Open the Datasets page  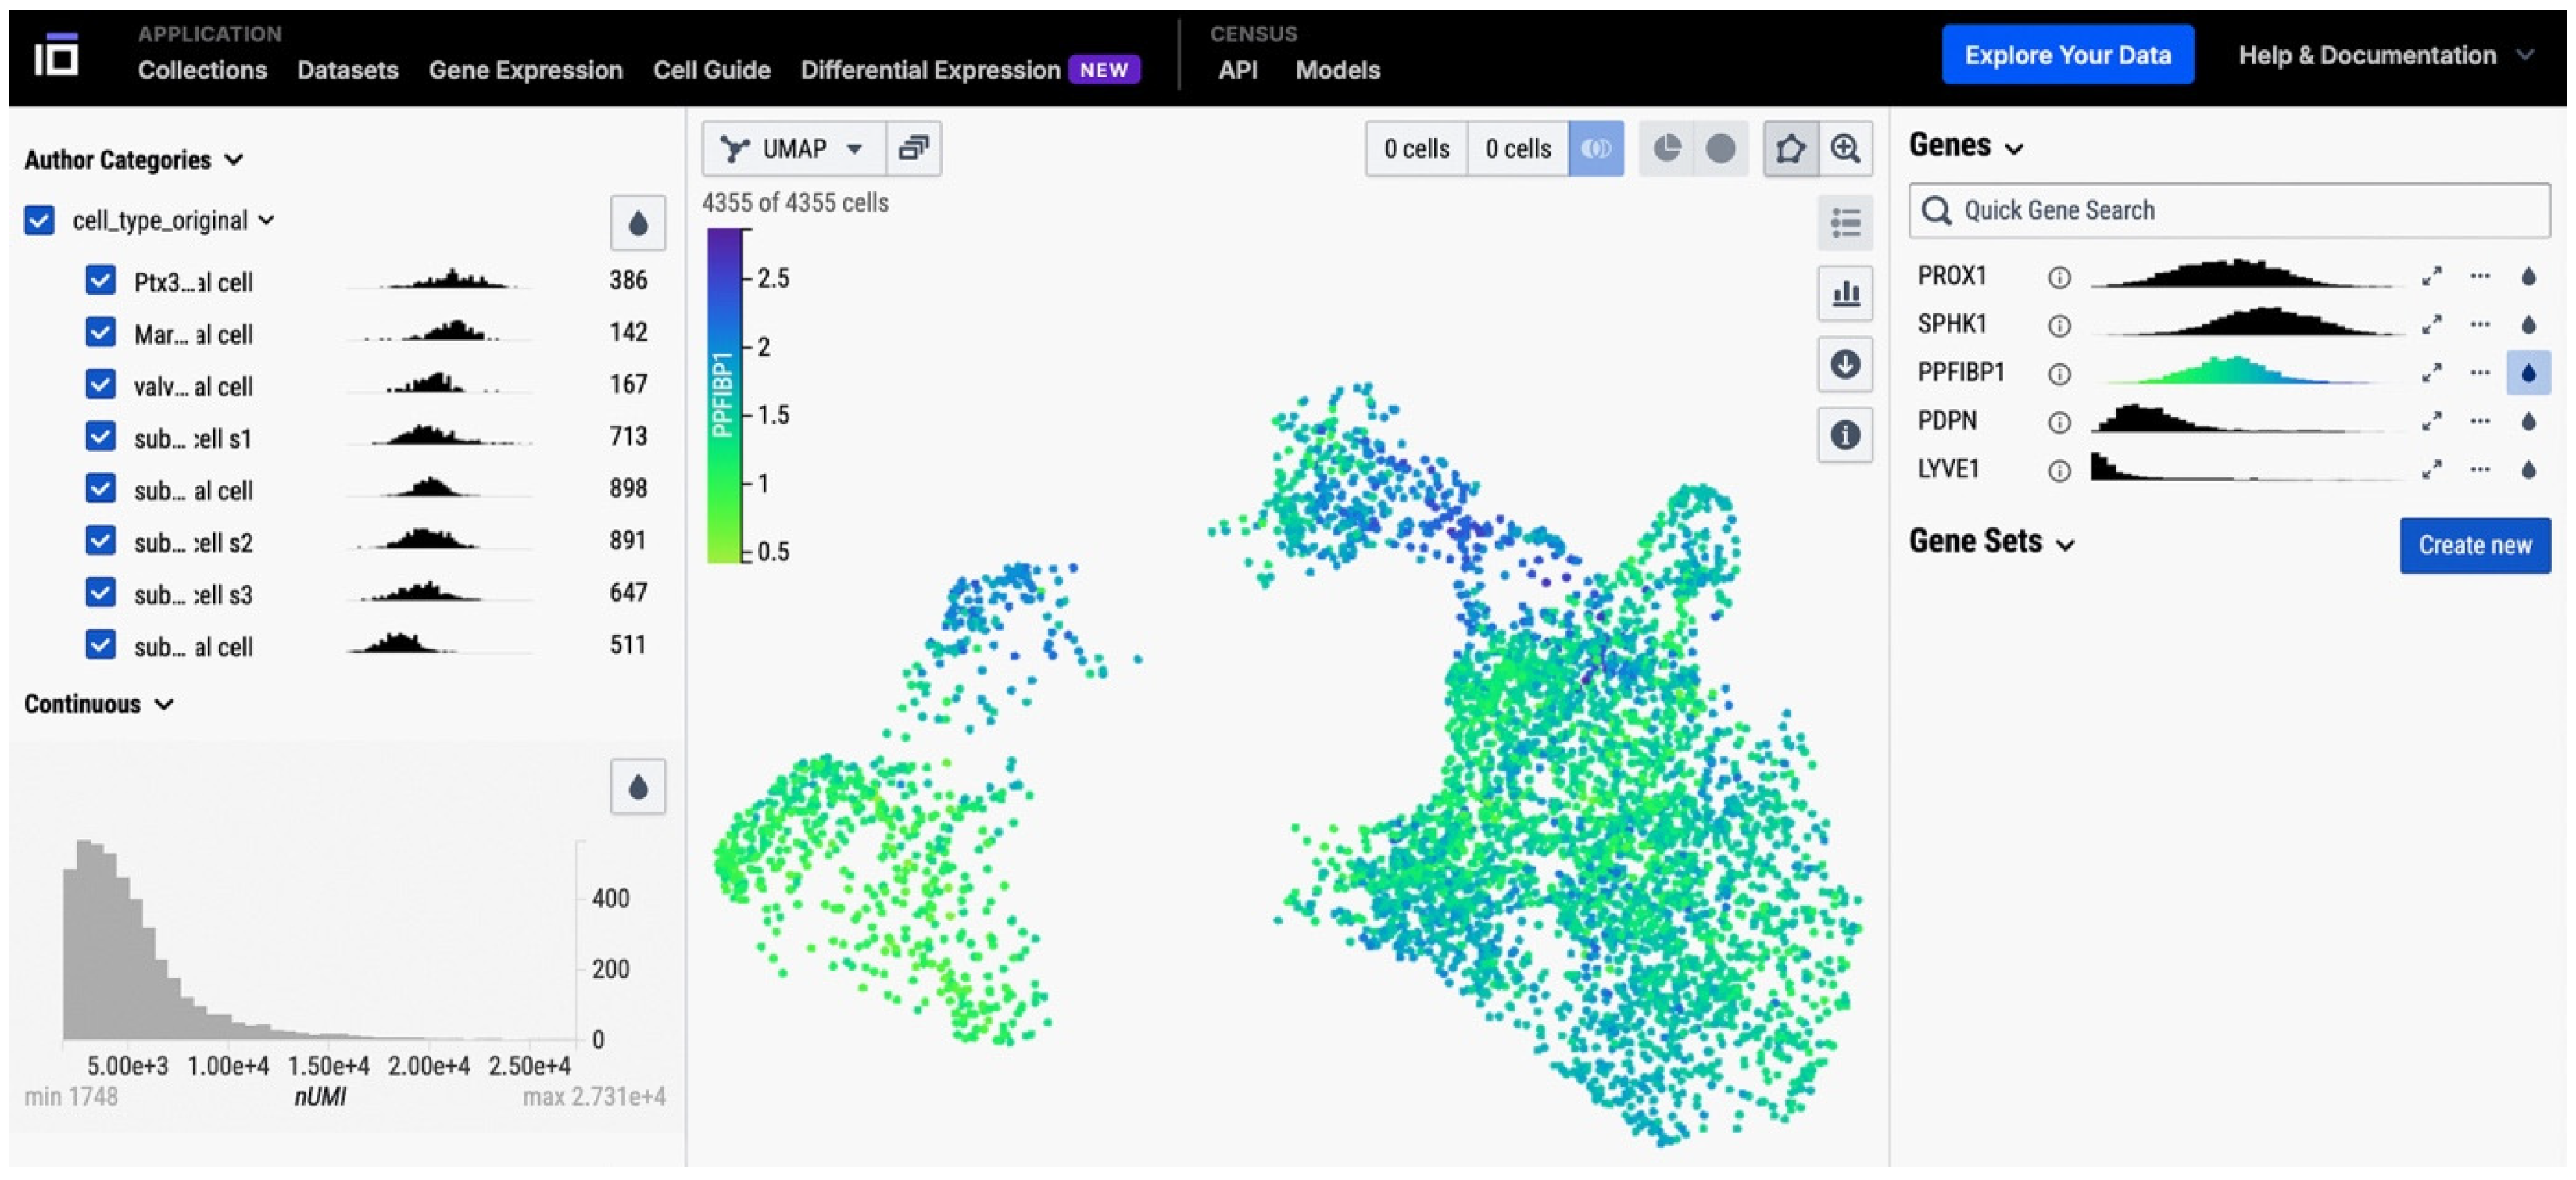[347, 70]
